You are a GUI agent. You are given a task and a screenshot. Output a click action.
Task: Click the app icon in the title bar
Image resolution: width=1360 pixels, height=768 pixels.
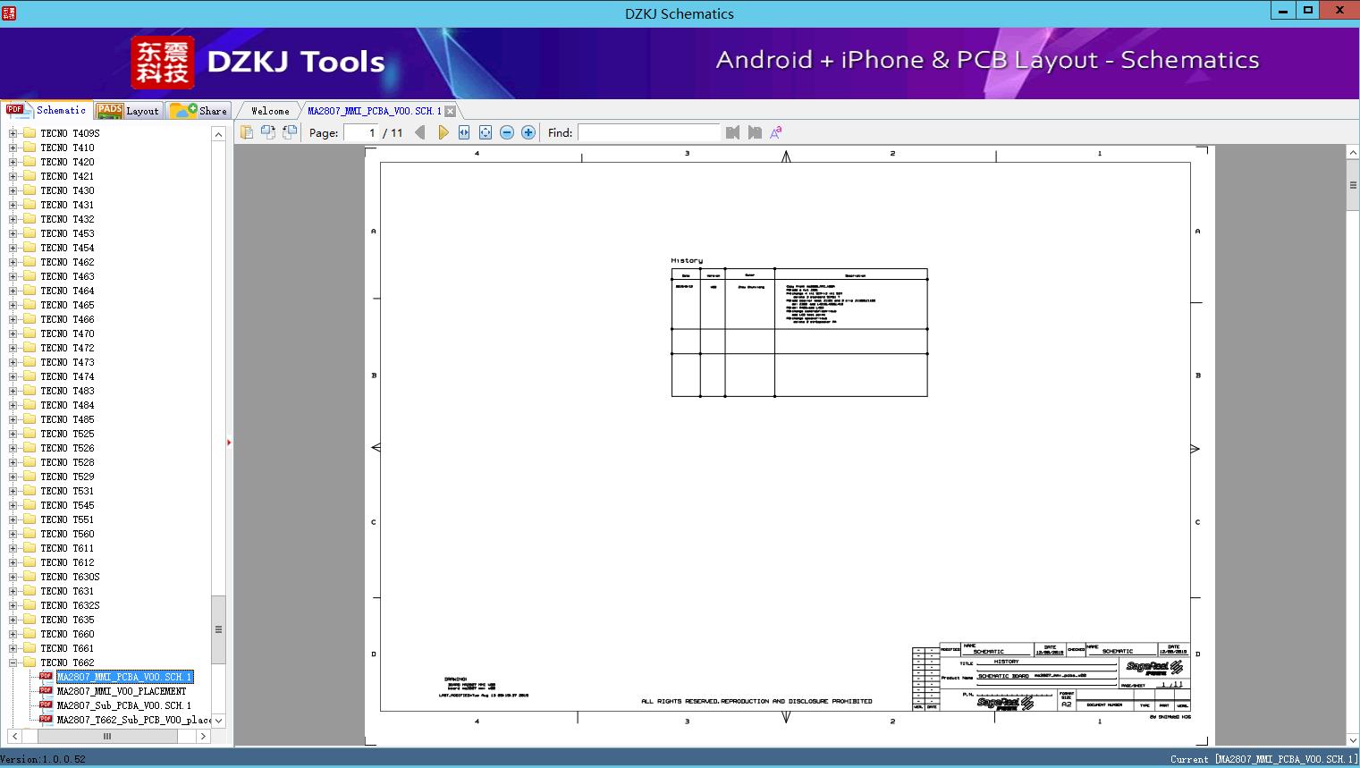coord(9,13)
